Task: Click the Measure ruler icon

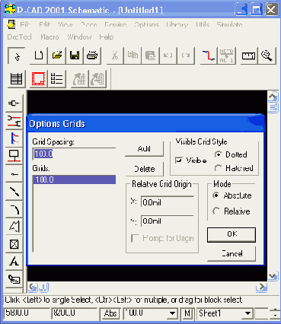Action: [x=248, y=56]
